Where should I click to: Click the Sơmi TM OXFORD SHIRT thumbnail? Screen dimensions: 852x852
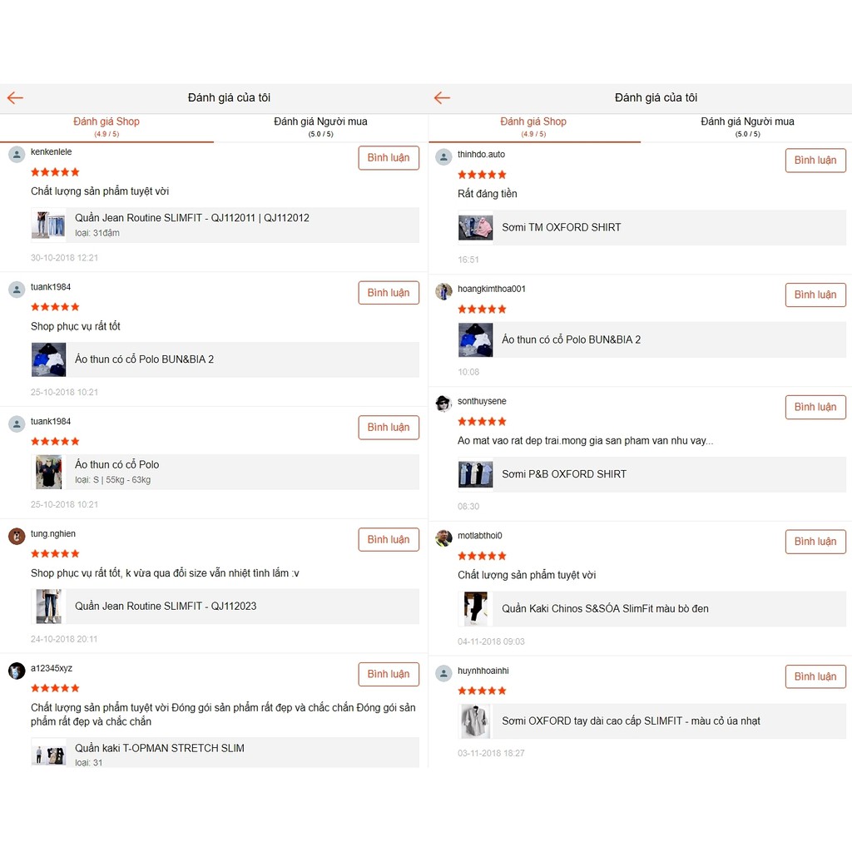(475, 227)
